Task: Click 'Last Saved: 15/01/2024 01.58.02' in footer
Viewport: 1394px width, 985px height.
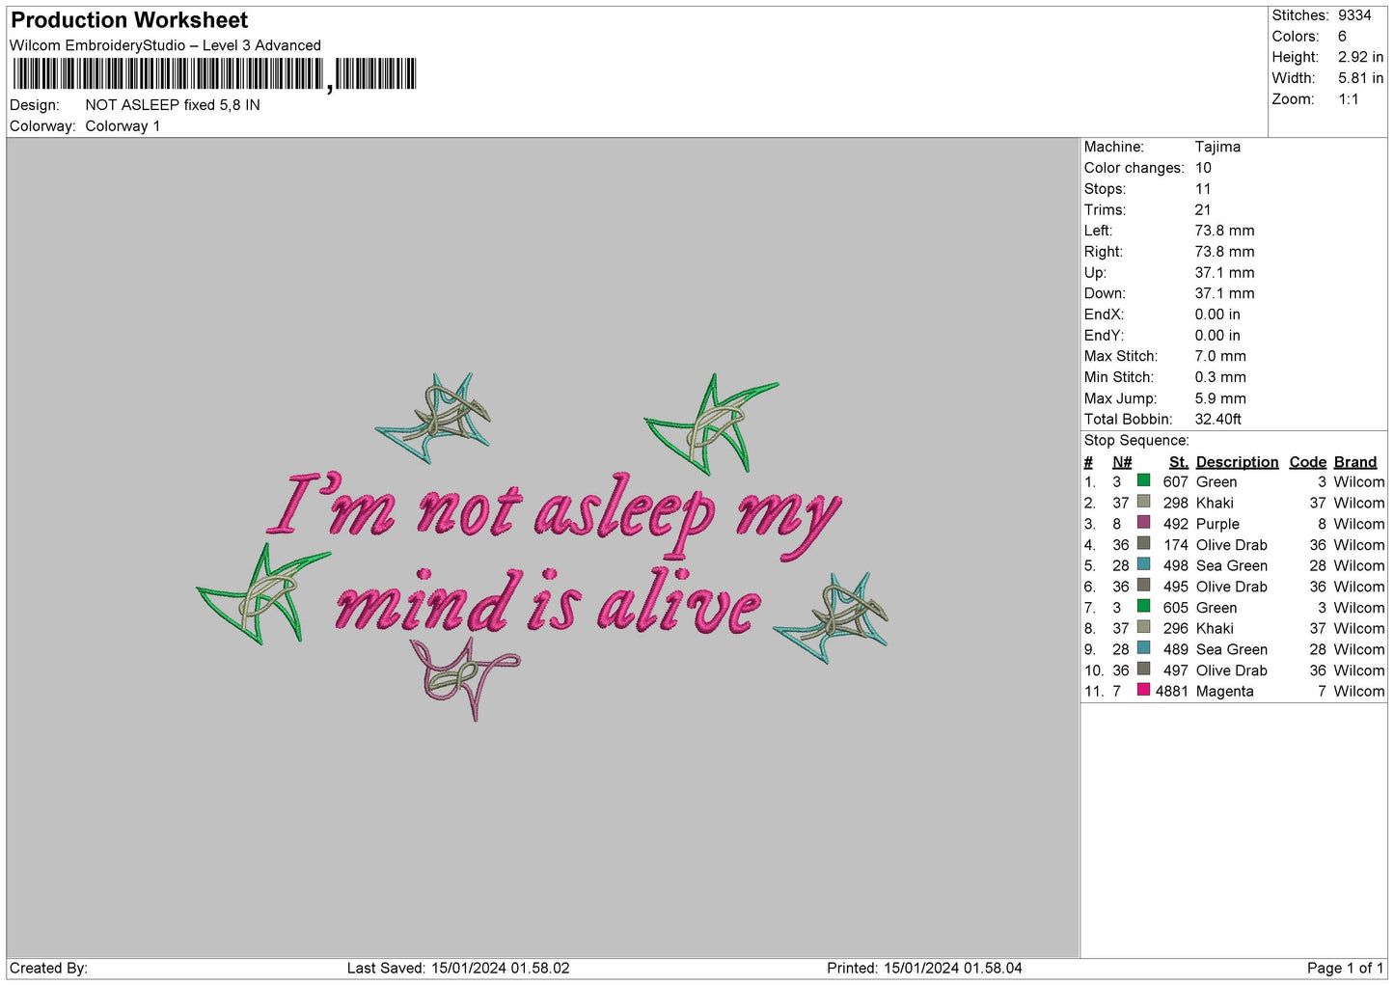Action: point(458,968)
